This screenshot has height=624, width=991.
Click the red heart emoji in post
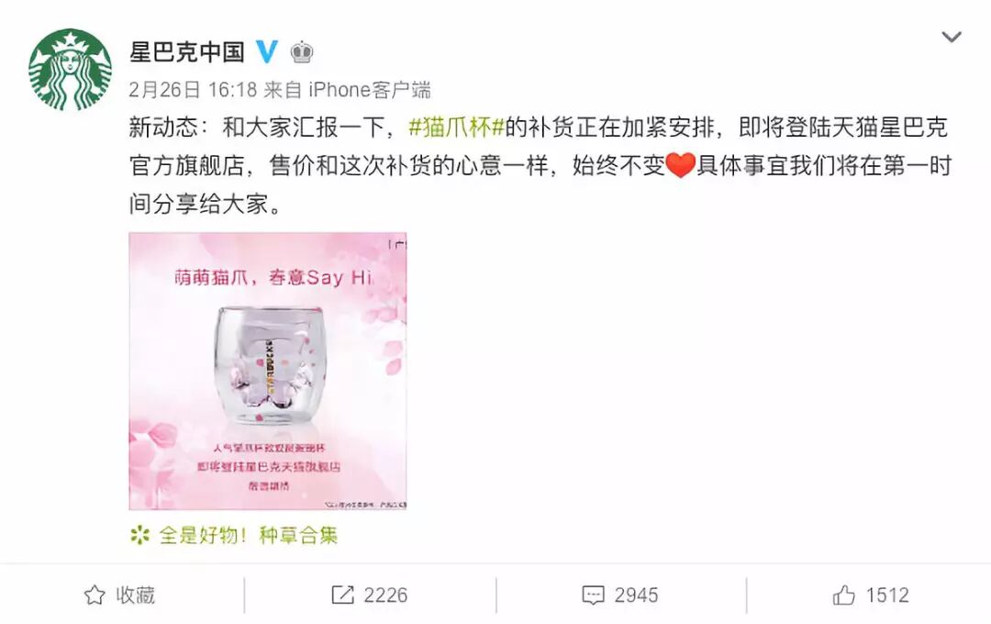(680, 166)
